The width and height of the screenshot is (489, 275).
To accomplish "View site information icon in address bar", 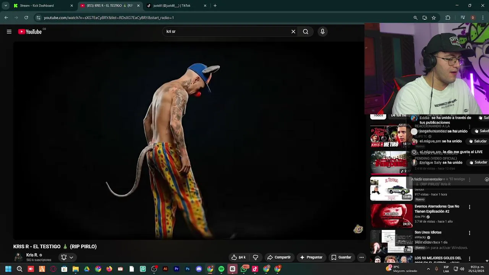I will pos(38,18).
